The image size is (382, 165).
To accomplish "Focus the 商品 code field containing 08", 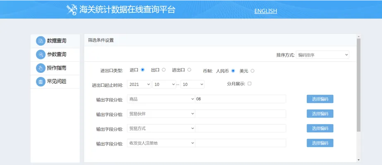I will (240, 99).
